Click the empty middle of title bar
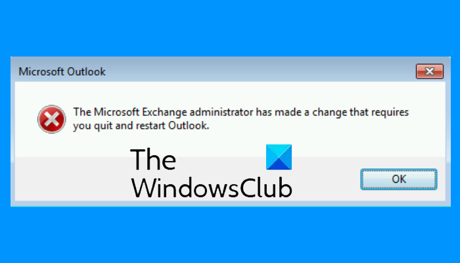460x263 pixels. pos(258,71)
